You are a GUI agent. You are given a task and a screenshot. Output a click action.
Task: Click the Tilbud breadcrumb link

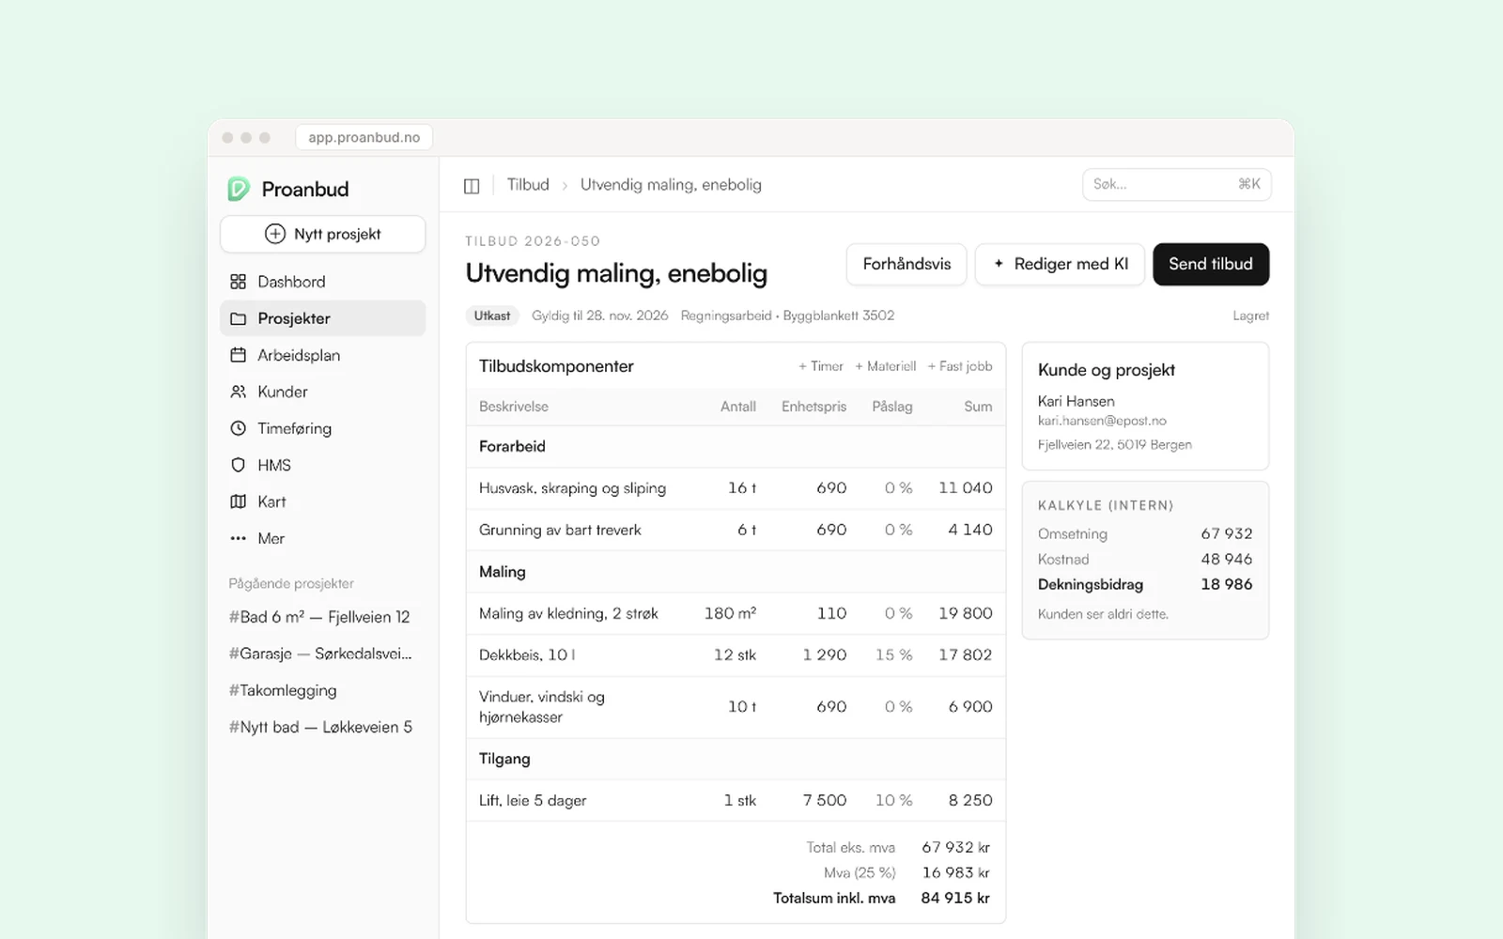coord(528,185)
